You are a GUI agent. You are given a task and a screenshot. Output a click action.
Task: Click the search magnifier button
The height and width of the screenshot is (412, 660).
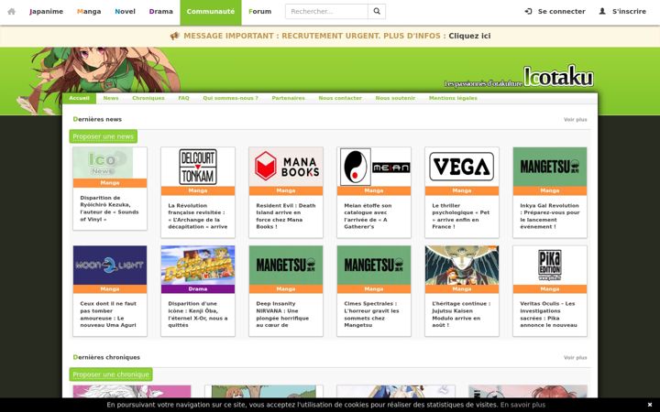pos(377,11)
